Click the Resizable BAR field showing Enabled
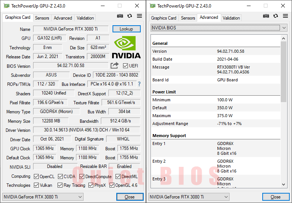292x203 pixels. (125, 166)
